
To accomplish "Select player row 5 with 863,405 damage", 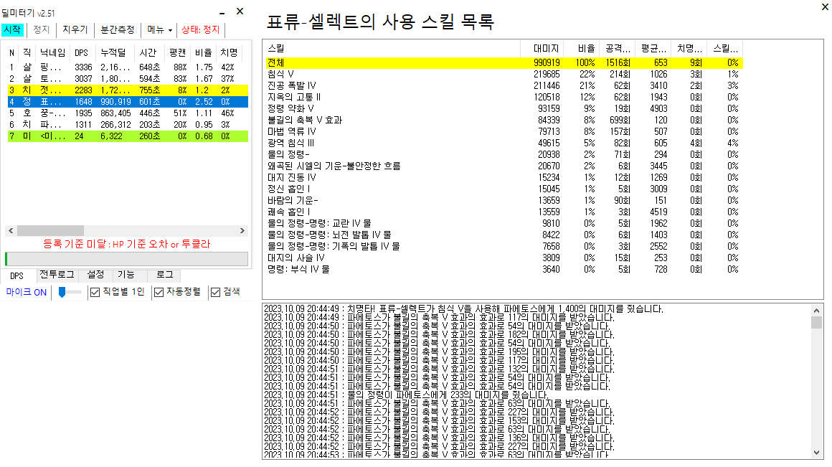I will (x=128, y=113).
